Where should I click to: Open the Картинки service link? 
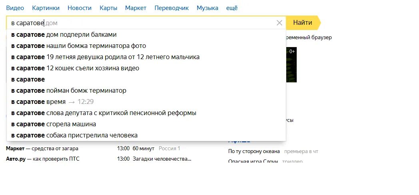click(46, 8)
